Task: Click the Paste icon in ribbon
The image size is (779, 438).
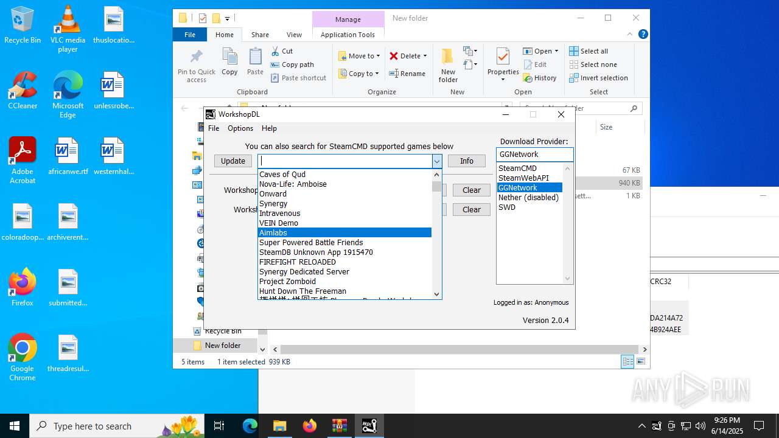Action: tap(255, 58)
